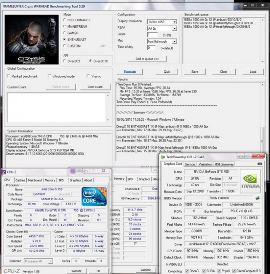Screen dimensions: 270x274
Task: Save the benchmark queue
Action: tap(195, 72)
